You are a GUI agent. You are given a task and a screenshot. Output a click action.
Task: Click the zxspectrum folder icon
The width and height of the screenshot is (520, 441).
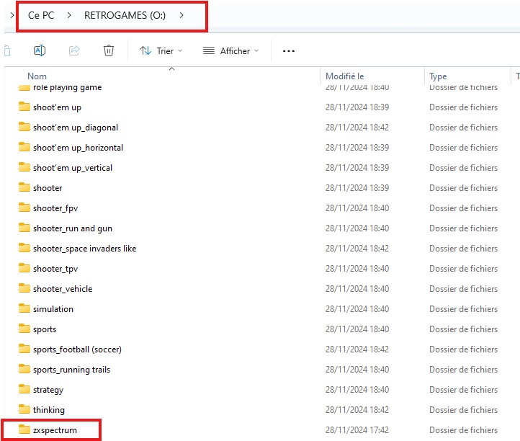click(x=24, y=430)
